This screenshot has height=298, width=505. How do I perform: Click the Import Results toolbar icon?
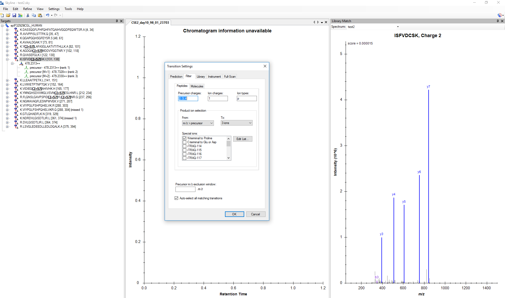click(20, 15)
